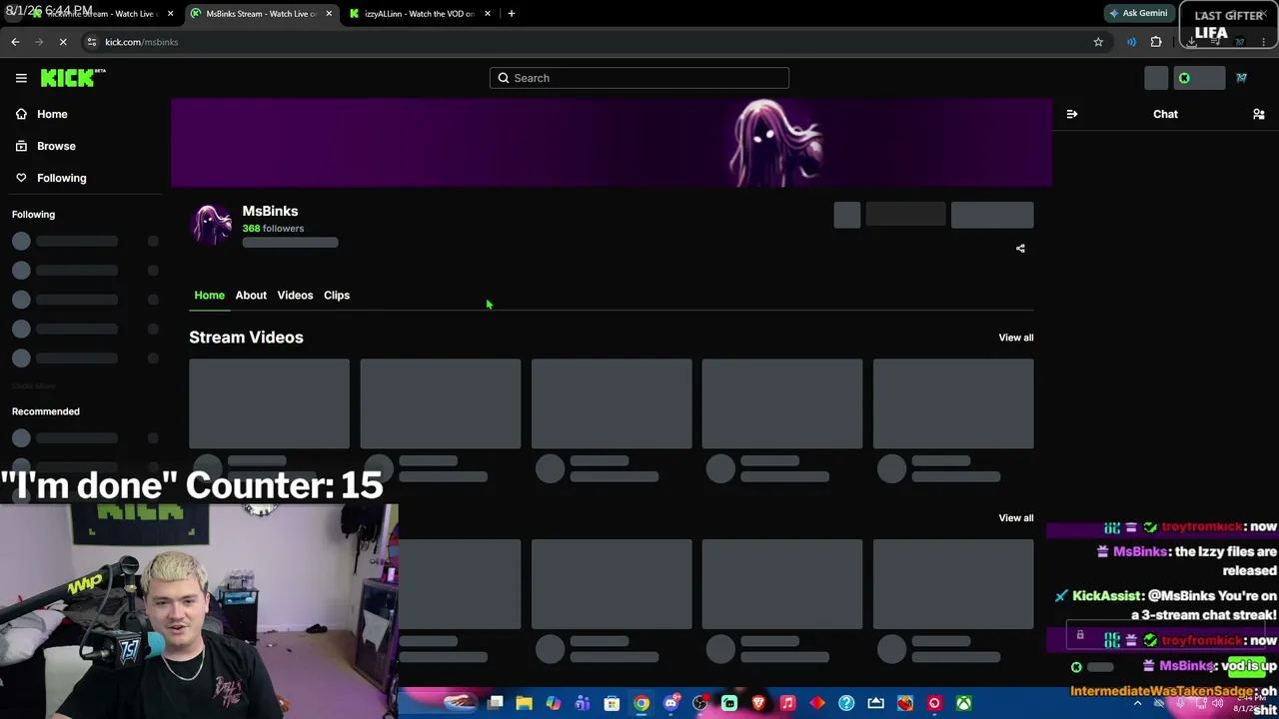Open the Kick icon in the top-right header

coord(1184,78)
